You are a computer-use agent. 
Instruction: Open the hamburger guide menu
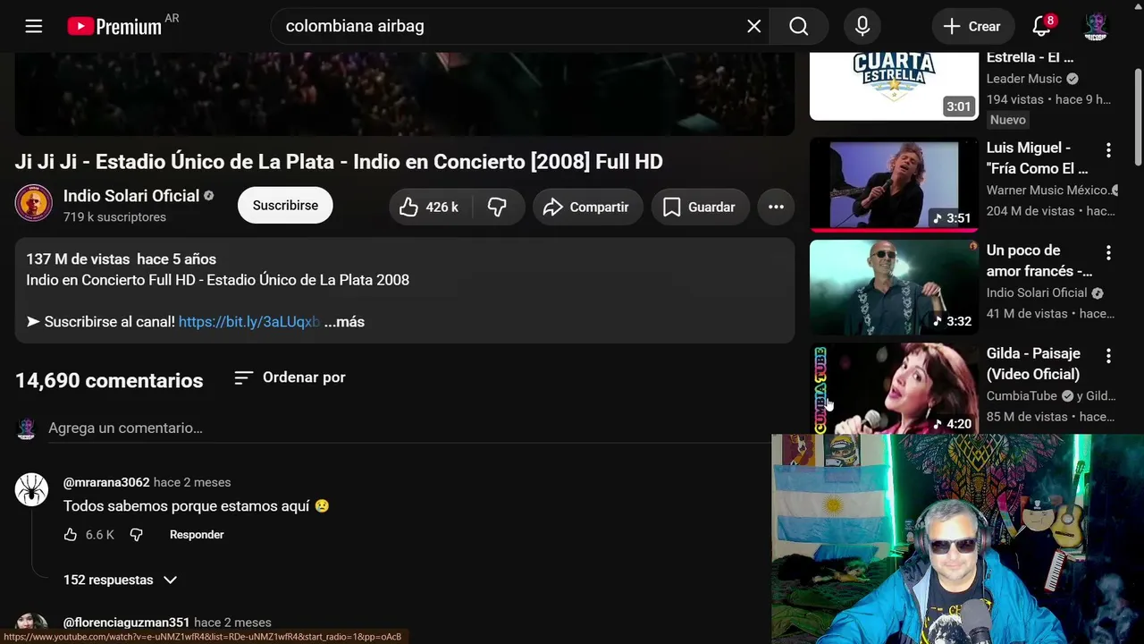34,26
